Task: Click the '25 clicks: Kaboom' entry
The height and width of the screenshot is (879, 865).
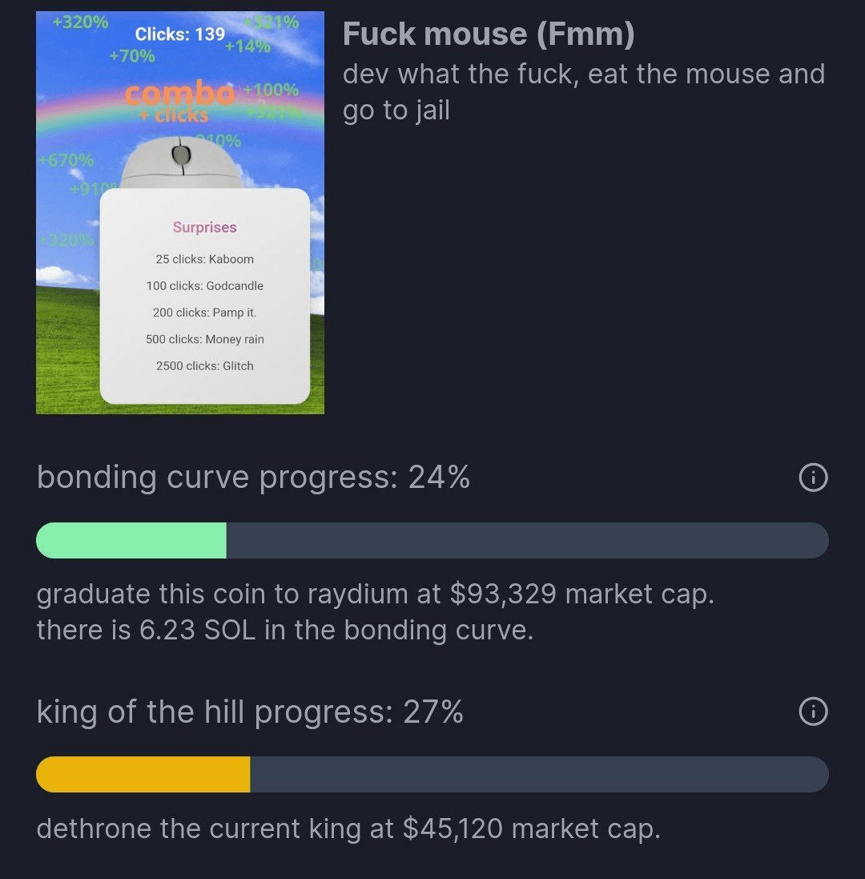Action: 204,260
